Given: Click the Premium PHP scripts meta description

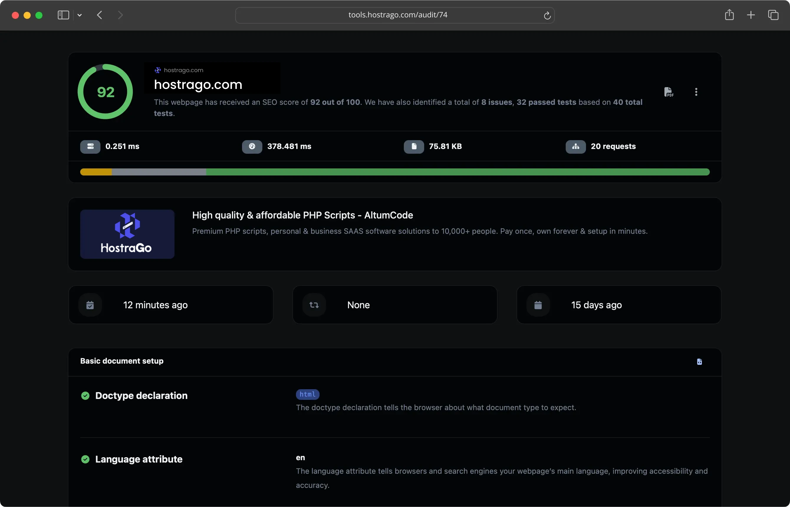Looking at the screenshot, I should point(419,231).
